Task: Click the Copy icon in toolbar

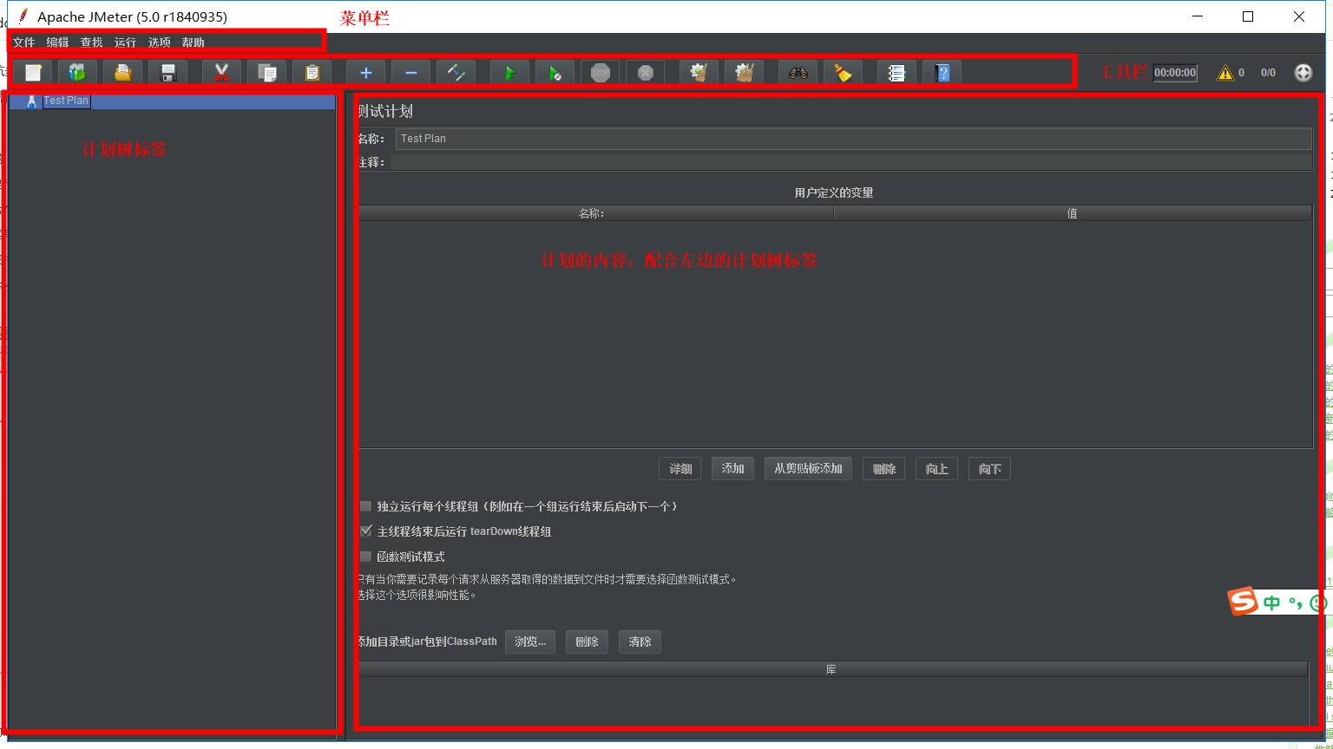Action: (267, 73)
